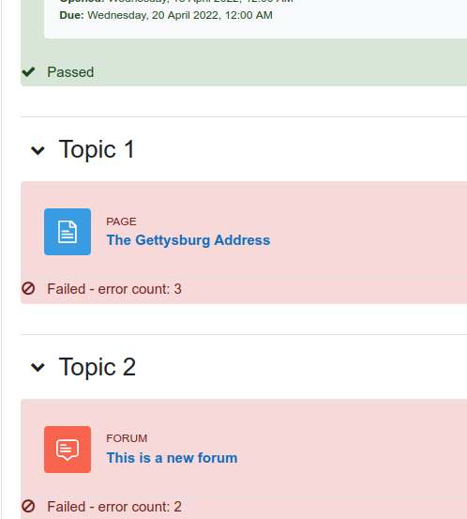Viewport: 467px width, 519px height.
Task: Click the 'Failed - error count: 2' status
Action: 114,507
